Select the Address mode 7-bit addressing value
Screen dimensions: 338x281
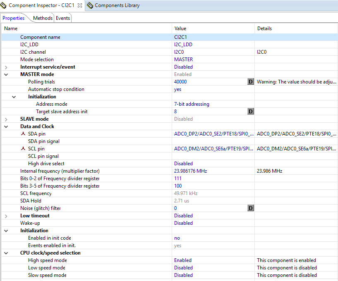click(192, 104)
